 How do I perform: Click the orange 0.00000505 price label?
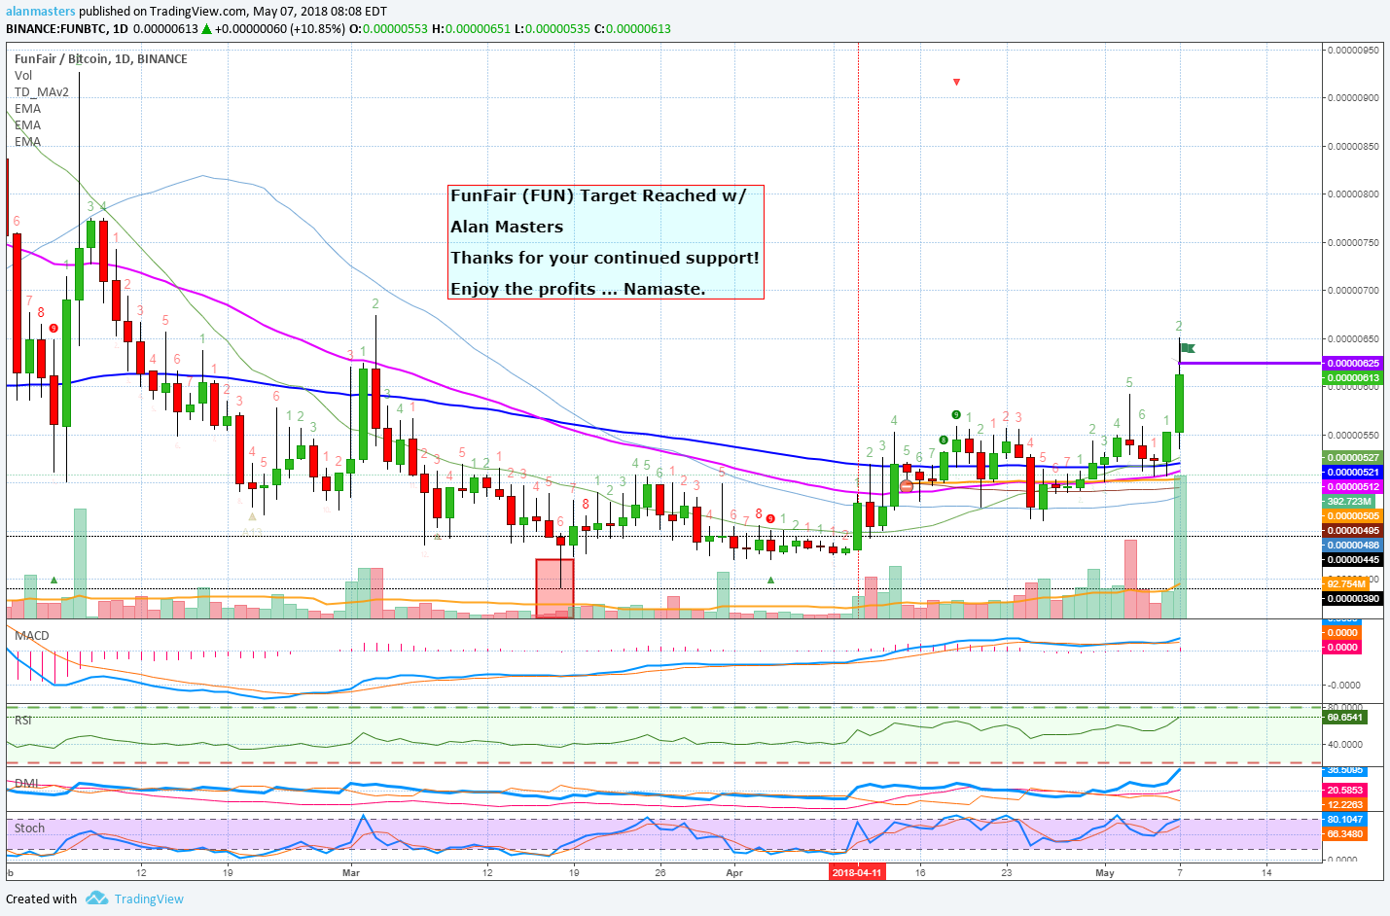(1353, 515)
